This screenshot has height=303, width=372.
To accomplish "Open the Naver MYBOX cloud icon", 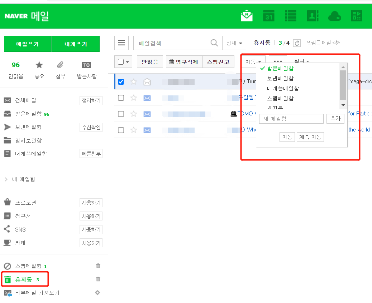I will (334, 16).
